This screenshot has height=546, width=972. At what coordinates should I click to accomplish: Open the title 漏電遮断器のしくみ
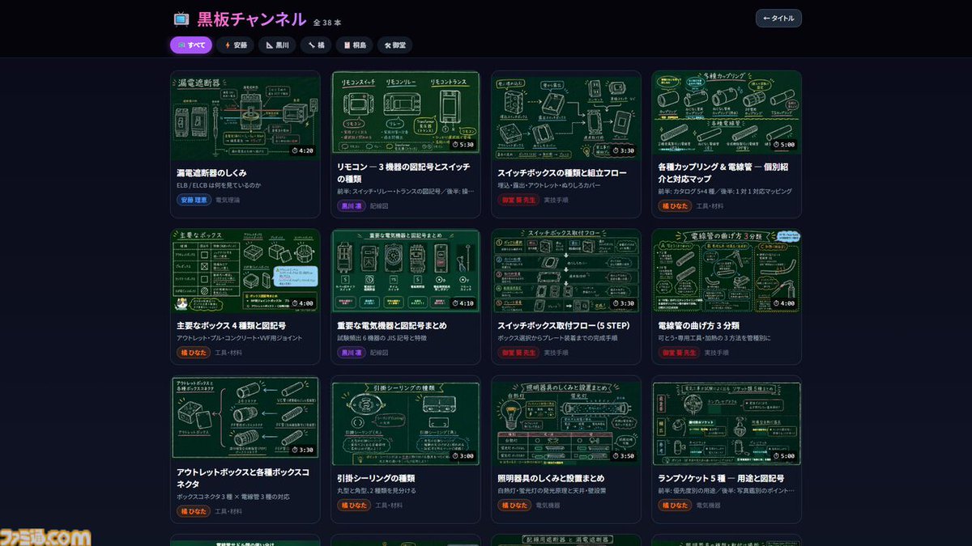[x=211, y=173]
